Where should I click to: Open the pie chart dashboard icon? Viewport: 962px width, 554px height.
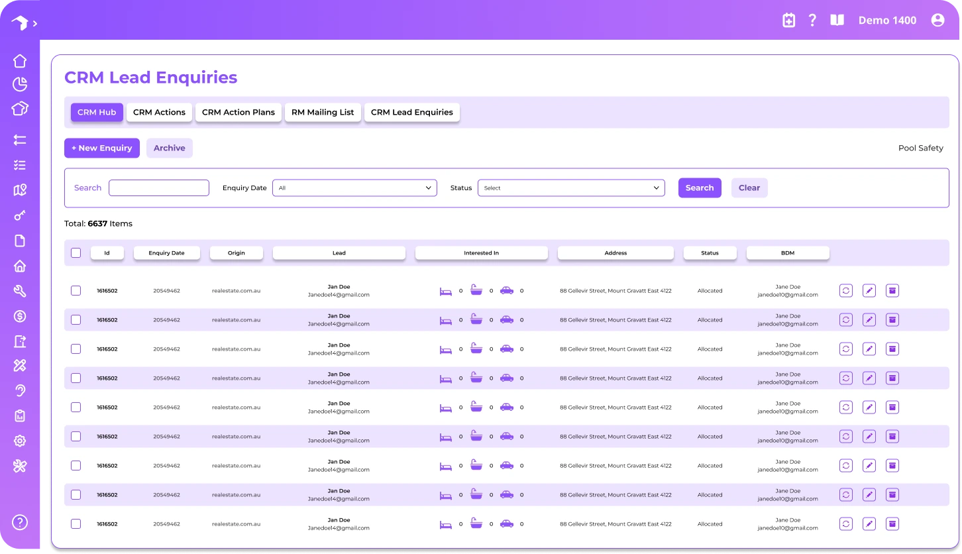coord(20,84)
